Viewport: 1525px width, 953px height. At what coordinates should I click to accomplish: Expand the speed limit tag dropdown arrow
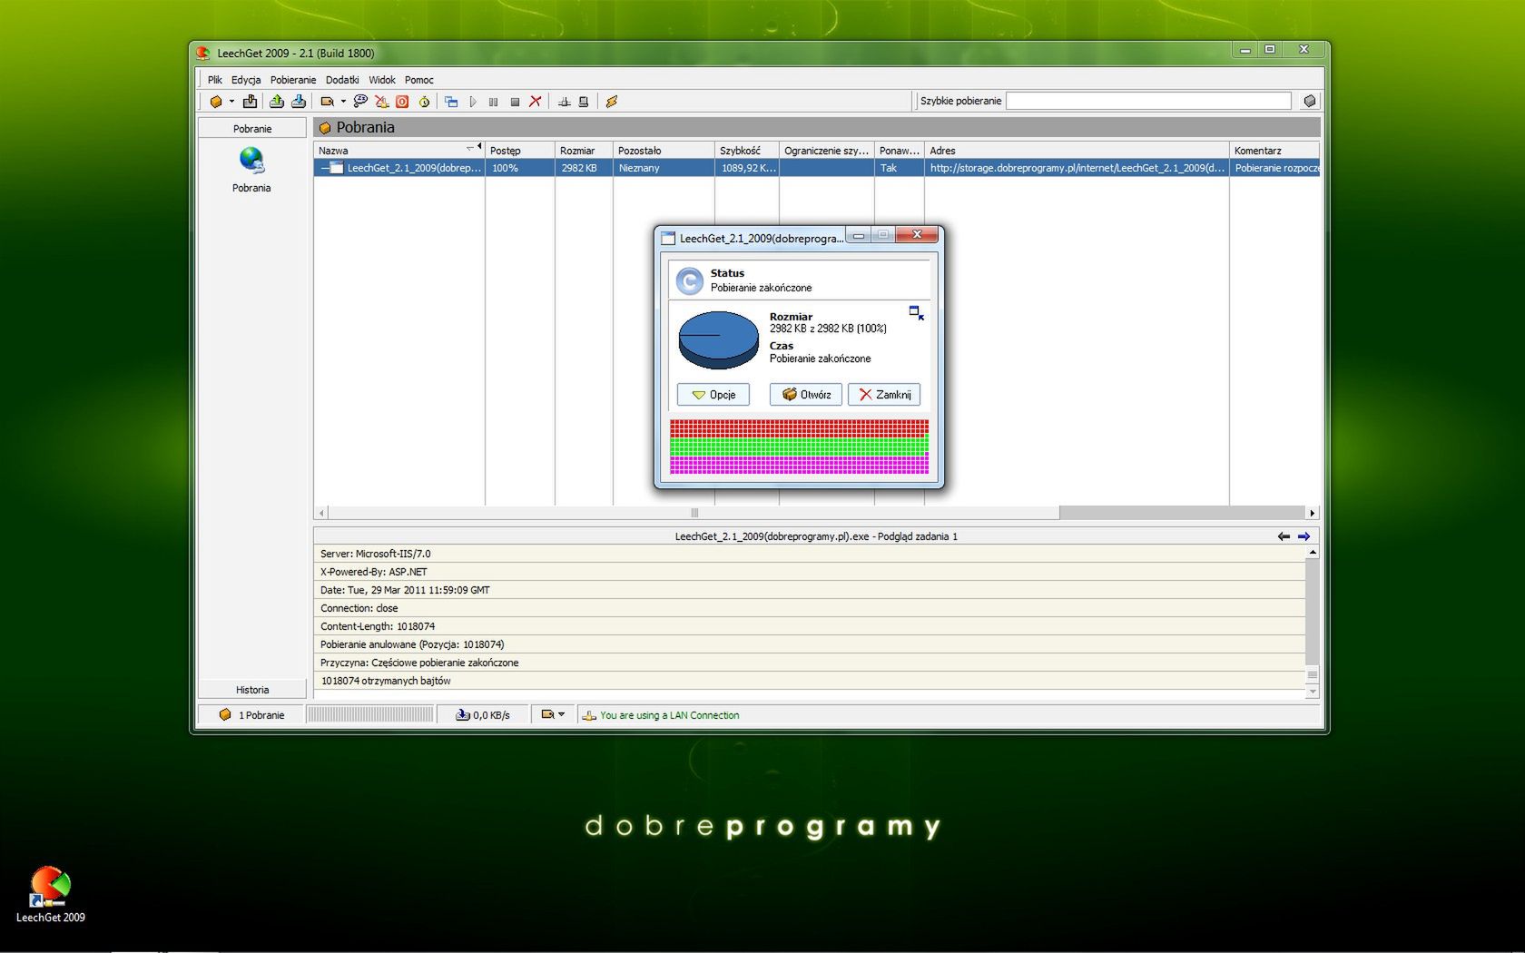point(343,102)
